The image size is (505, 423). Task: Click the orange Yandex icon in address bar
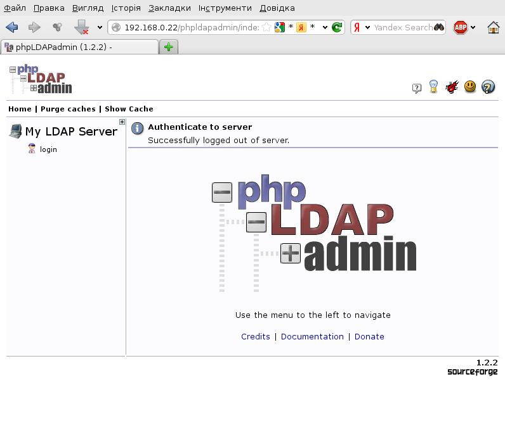[x=301, y=27]
